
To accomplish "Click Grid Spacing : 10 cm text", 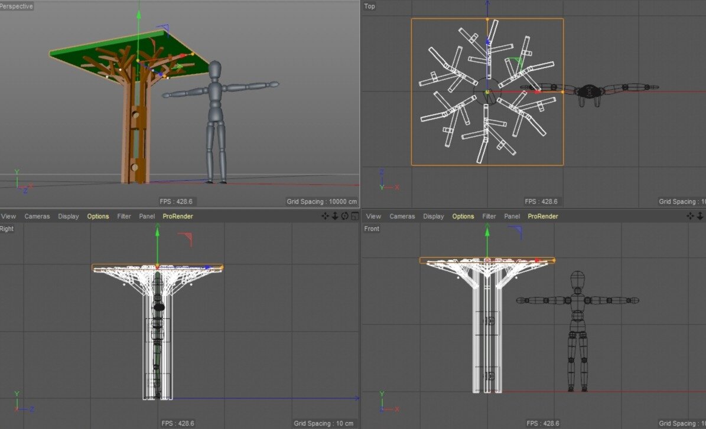I will pyautogui.click(x=324, y=423).
